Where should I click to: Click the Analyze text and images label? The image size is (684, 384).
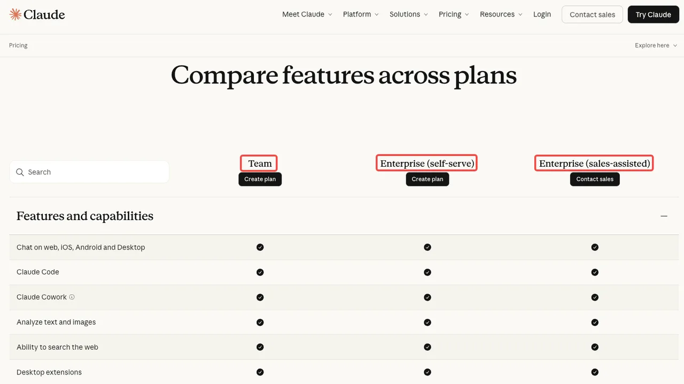56,322
